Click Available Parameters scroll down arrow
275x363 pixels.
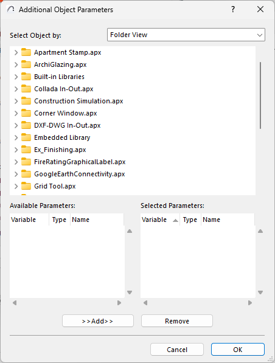tap(130, 292)
